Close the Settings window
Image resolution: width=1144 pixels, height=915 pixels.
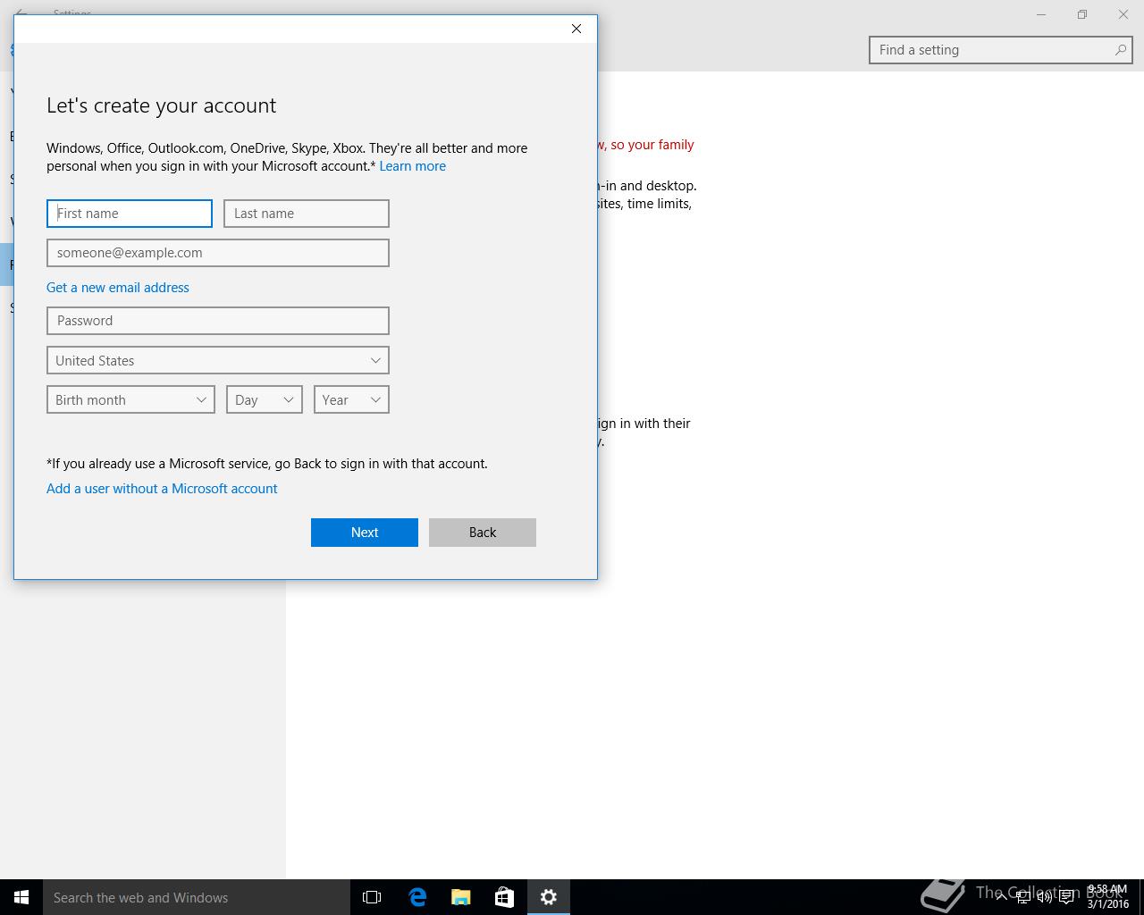tap(1123, 14)
